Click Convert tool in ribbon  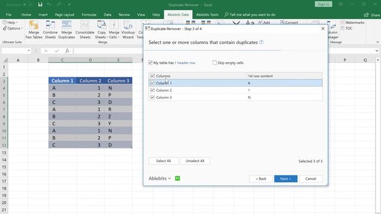pyautogui.click(x=289, y=23)
